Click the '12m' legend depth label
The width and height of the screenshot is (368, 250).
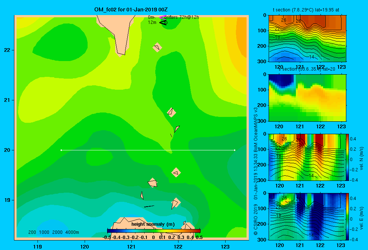click(152, 22)
